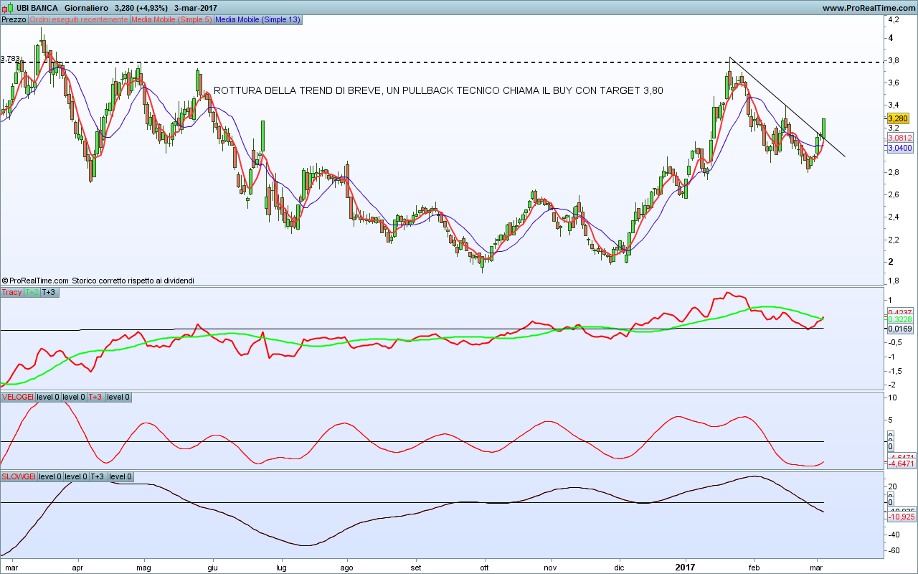Click the 2017 marker on the time axis

pos(686,566)
